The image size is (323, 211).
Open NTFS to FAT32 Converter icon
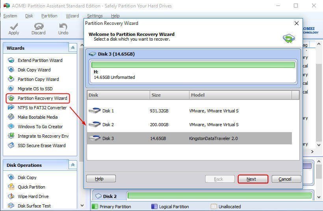pyautogui.click(x=11, y=108)
